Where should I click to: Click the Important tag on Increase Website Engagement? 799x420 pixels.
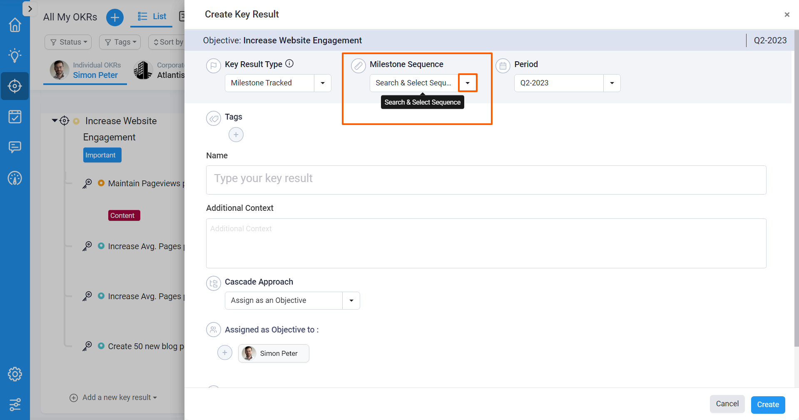coord(102,155)
